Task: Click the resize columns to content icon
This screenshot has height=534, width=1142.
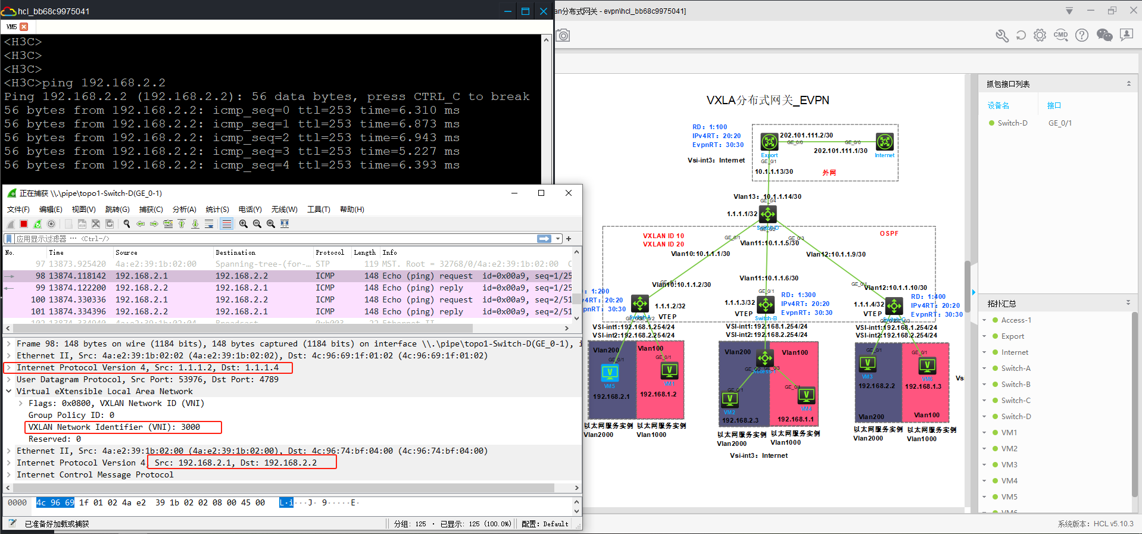Action: [x=285, y=224]
